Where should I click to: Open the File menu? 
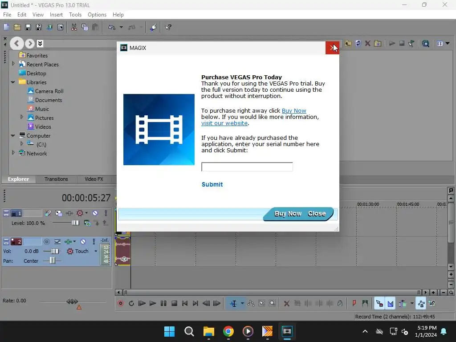tap(7, 15)
